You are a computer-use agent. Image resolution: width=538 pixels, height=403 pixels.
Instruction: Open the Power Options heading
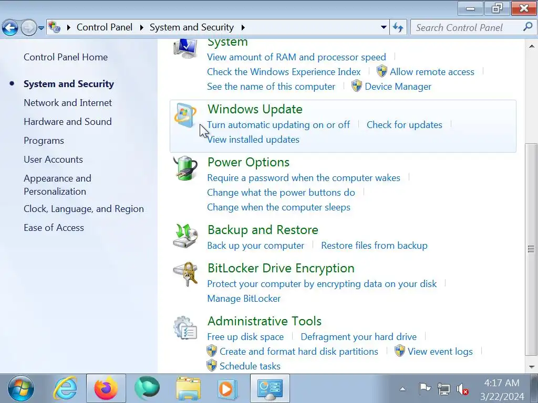pos(249,162)
